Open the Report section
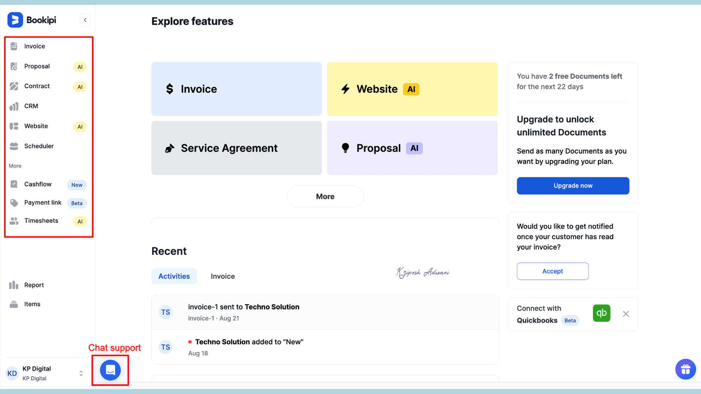Image resolution: width=701 pixels, height=394 pixels. pos(34,285)
